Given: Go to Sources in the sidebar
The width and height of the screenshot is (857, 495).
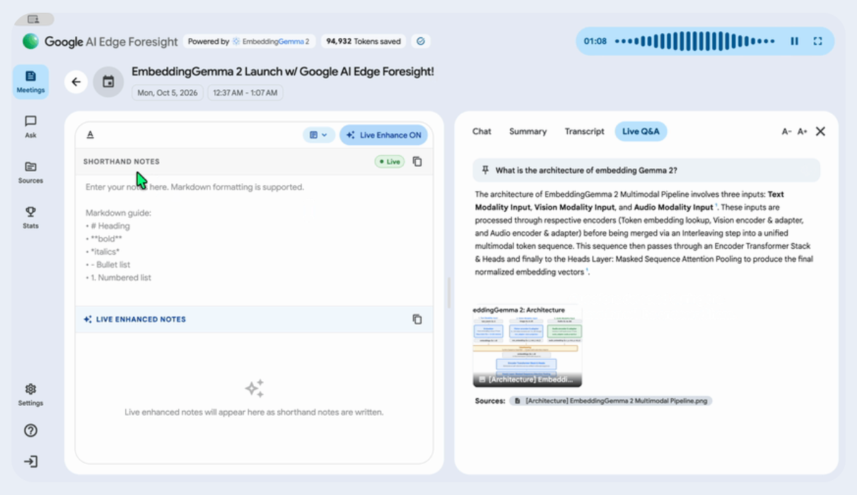Looking at the screenshot, I should (30, 172).
